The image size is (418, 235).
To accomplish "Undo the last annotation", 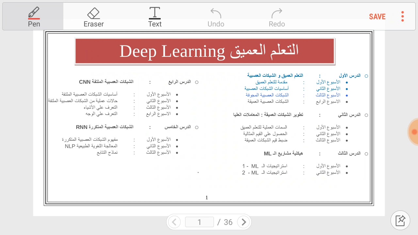I will pos(216,17).
